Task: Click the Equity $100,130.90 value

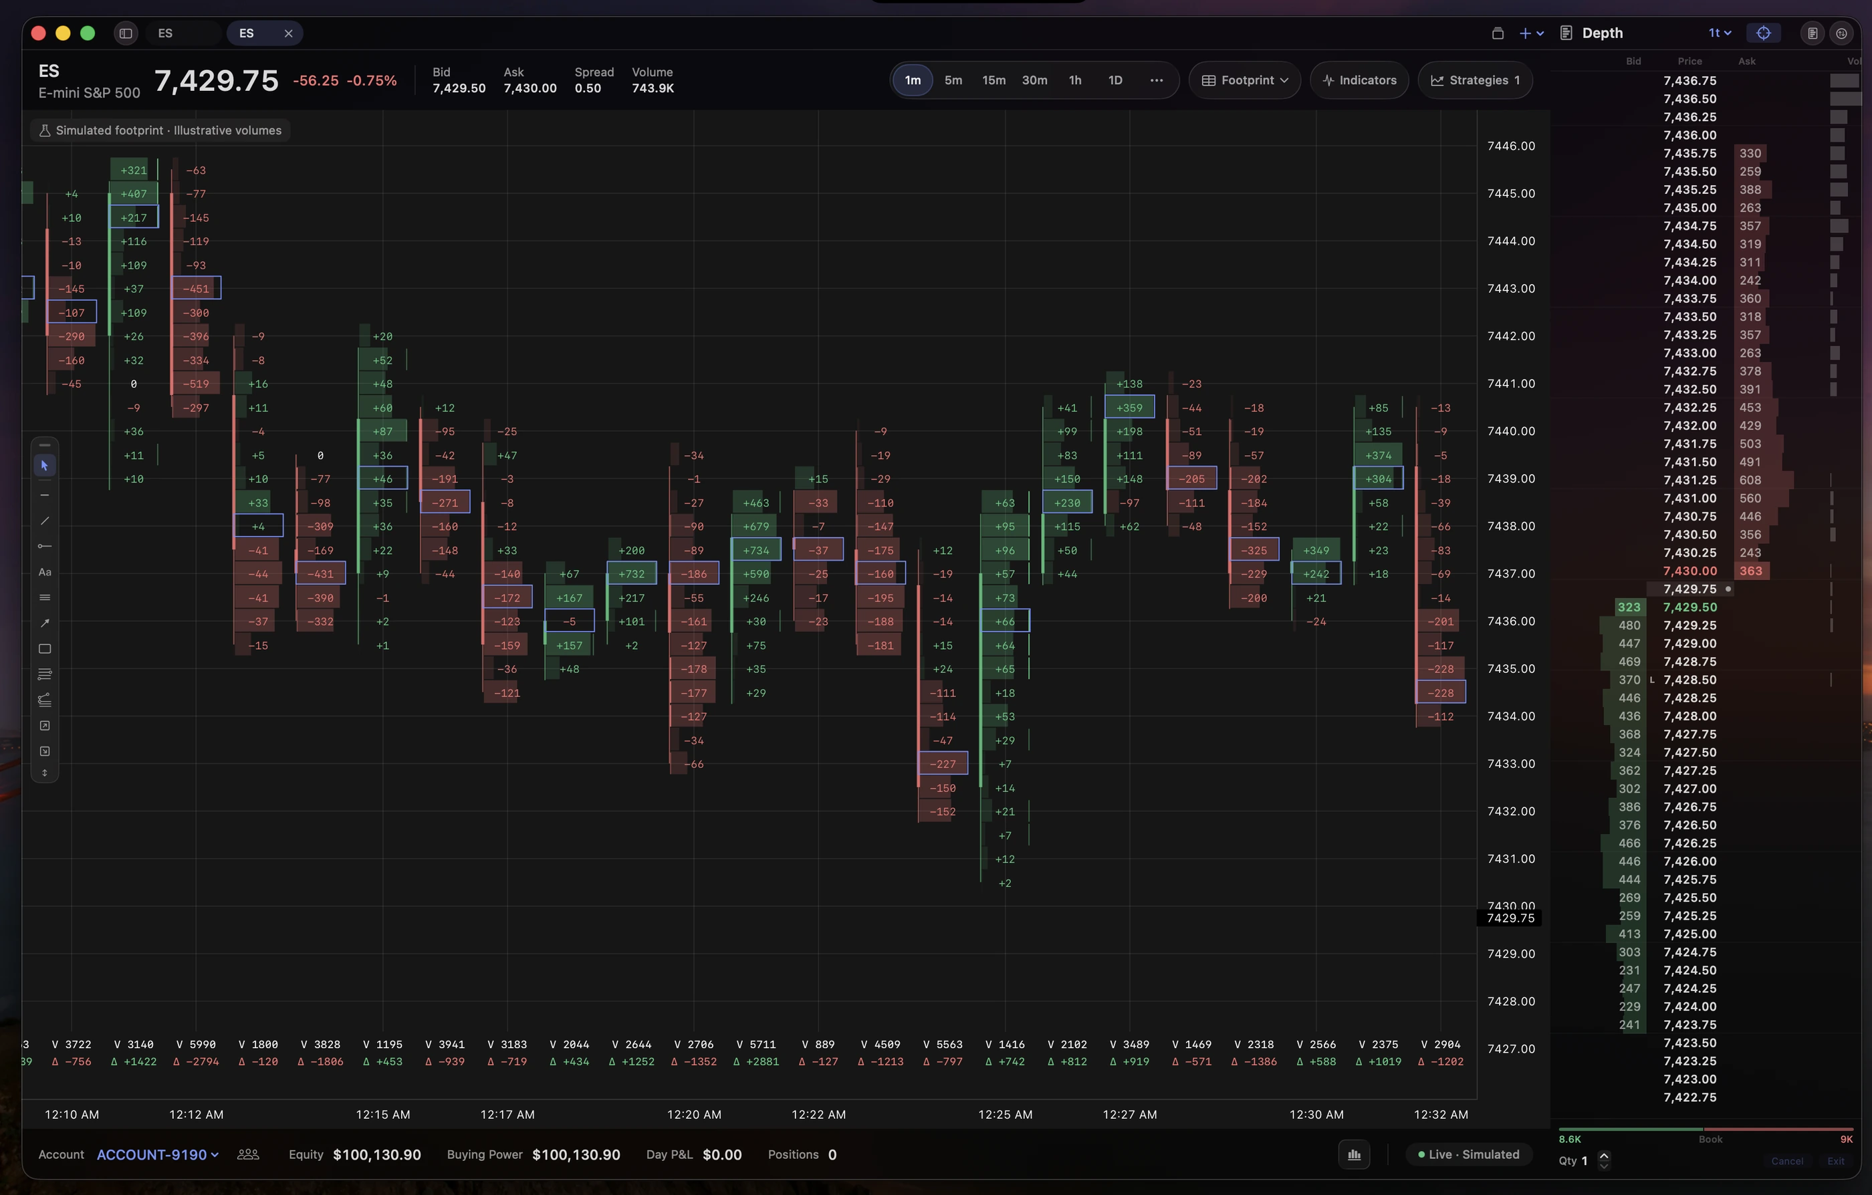Action: point(376,1155)
